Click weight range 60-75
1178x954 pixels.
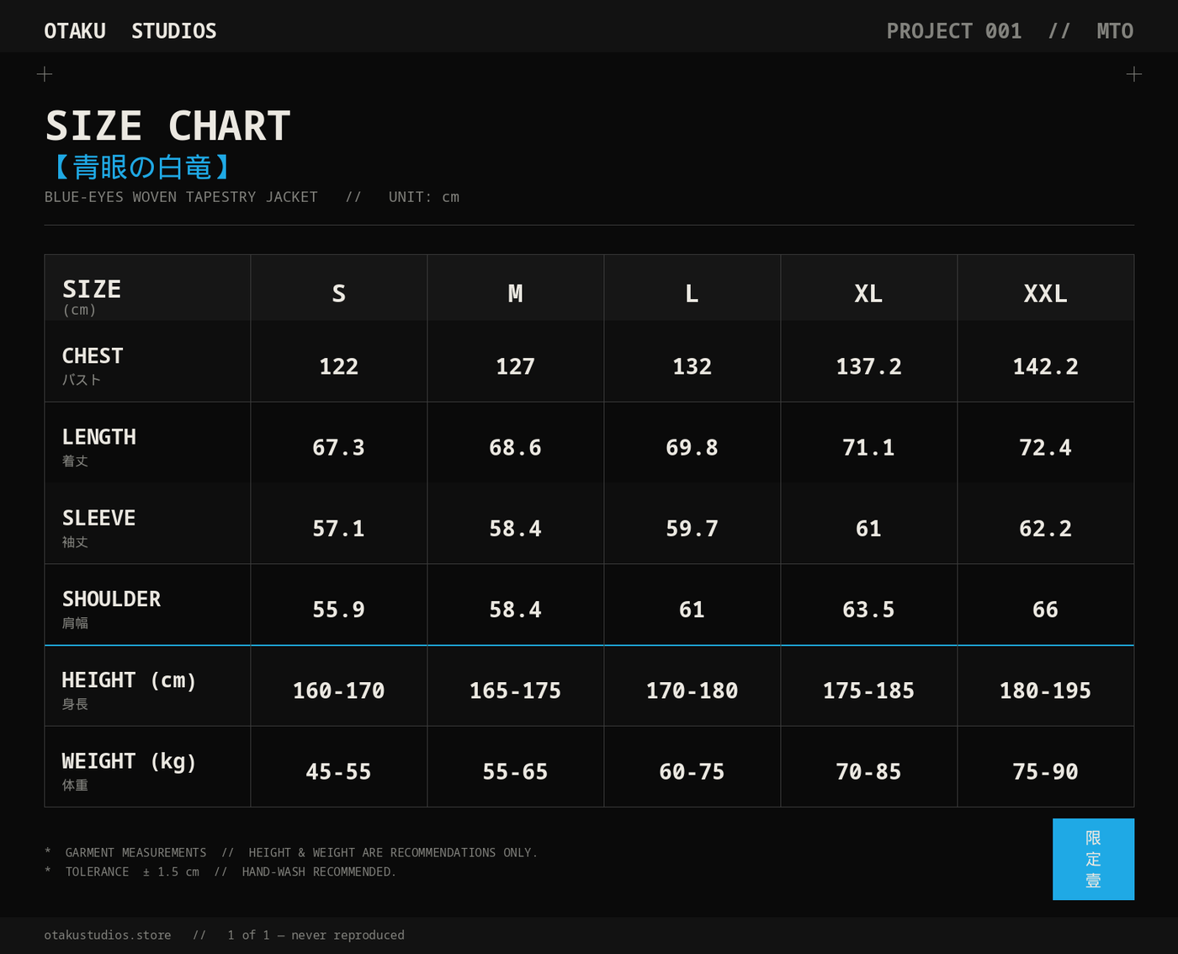692,771
